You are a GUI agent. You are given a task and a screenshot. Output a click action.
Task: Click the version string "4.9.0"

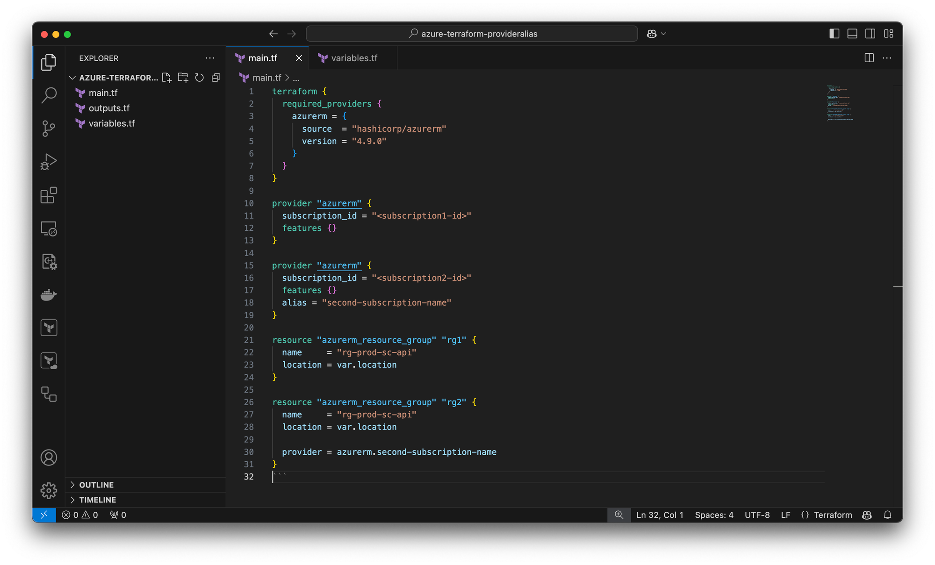369,141
